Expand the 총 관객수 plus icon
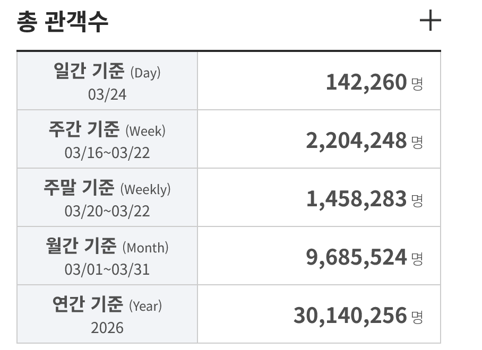This screenshot has height=350, width=482. [x=430, y=22]
